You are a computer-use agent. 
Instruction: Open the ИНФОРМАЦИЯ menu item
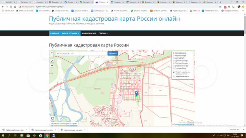(x=89, y=33)
